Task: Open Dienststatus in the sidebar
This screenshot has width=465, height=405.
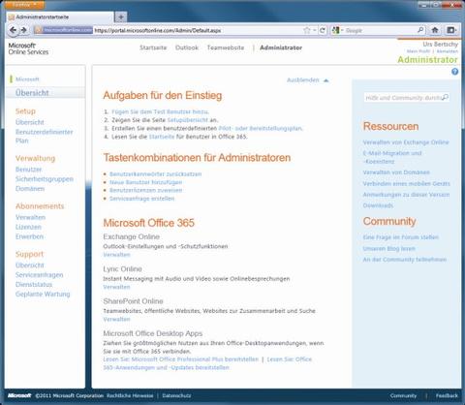Action: pos(34,285)
